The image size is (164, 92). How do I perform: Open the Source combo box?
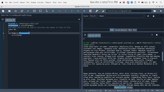tap(94, 16)
